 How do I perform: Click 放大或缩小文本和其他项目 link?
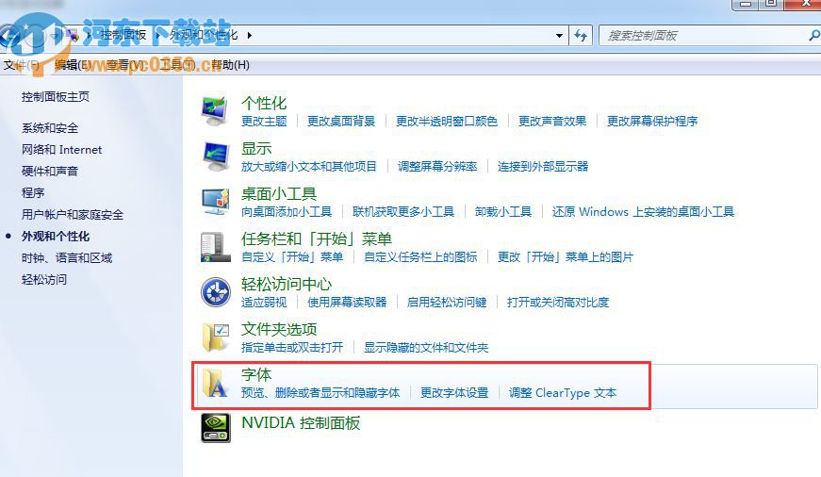click(x=309, y=167)
